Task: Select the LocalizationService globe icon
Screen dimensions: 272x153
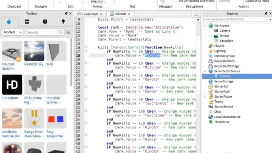Action: (x=211, y=117)
